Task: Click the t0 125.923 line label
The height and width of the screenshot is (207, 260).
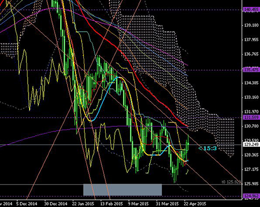Action: point(231,182)
